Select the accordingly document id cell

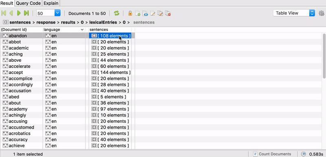coord(22,85)
